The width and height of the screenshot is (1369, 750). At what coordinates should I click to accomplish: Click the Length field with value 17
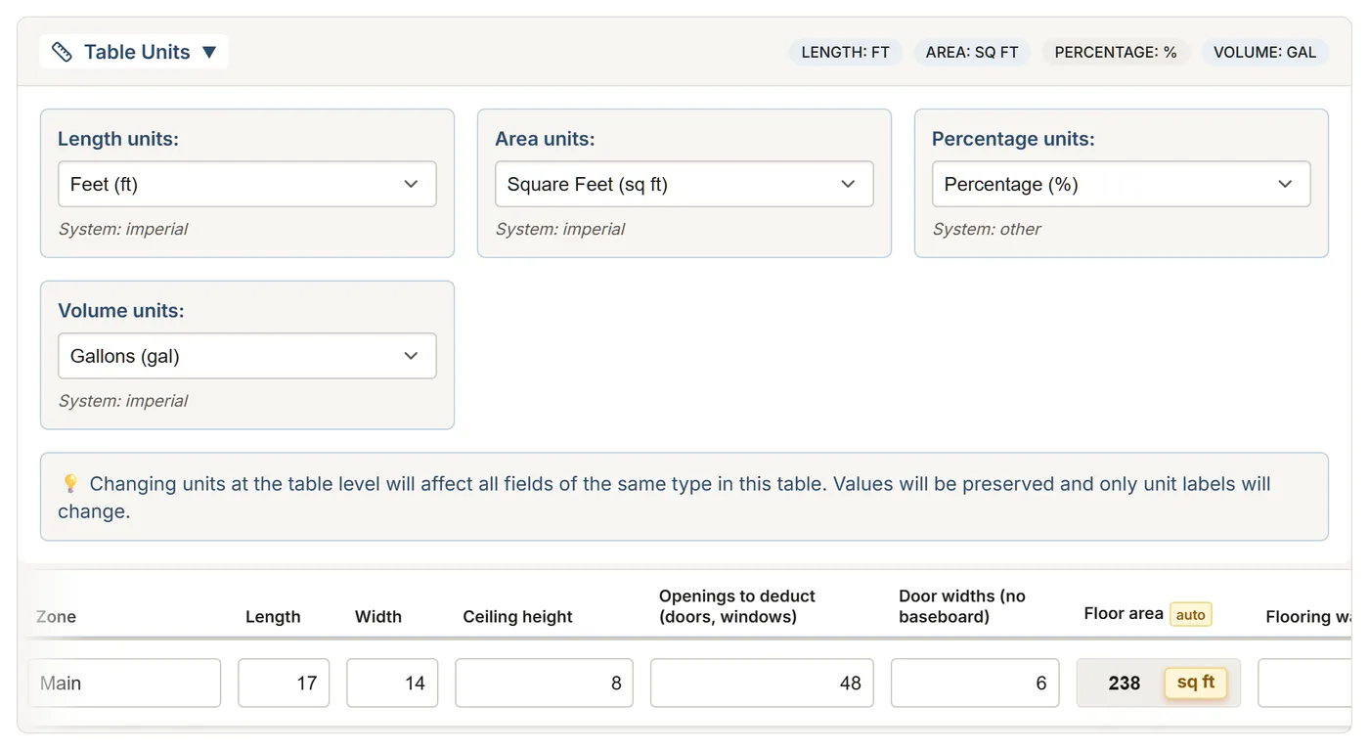pos(284,683)
